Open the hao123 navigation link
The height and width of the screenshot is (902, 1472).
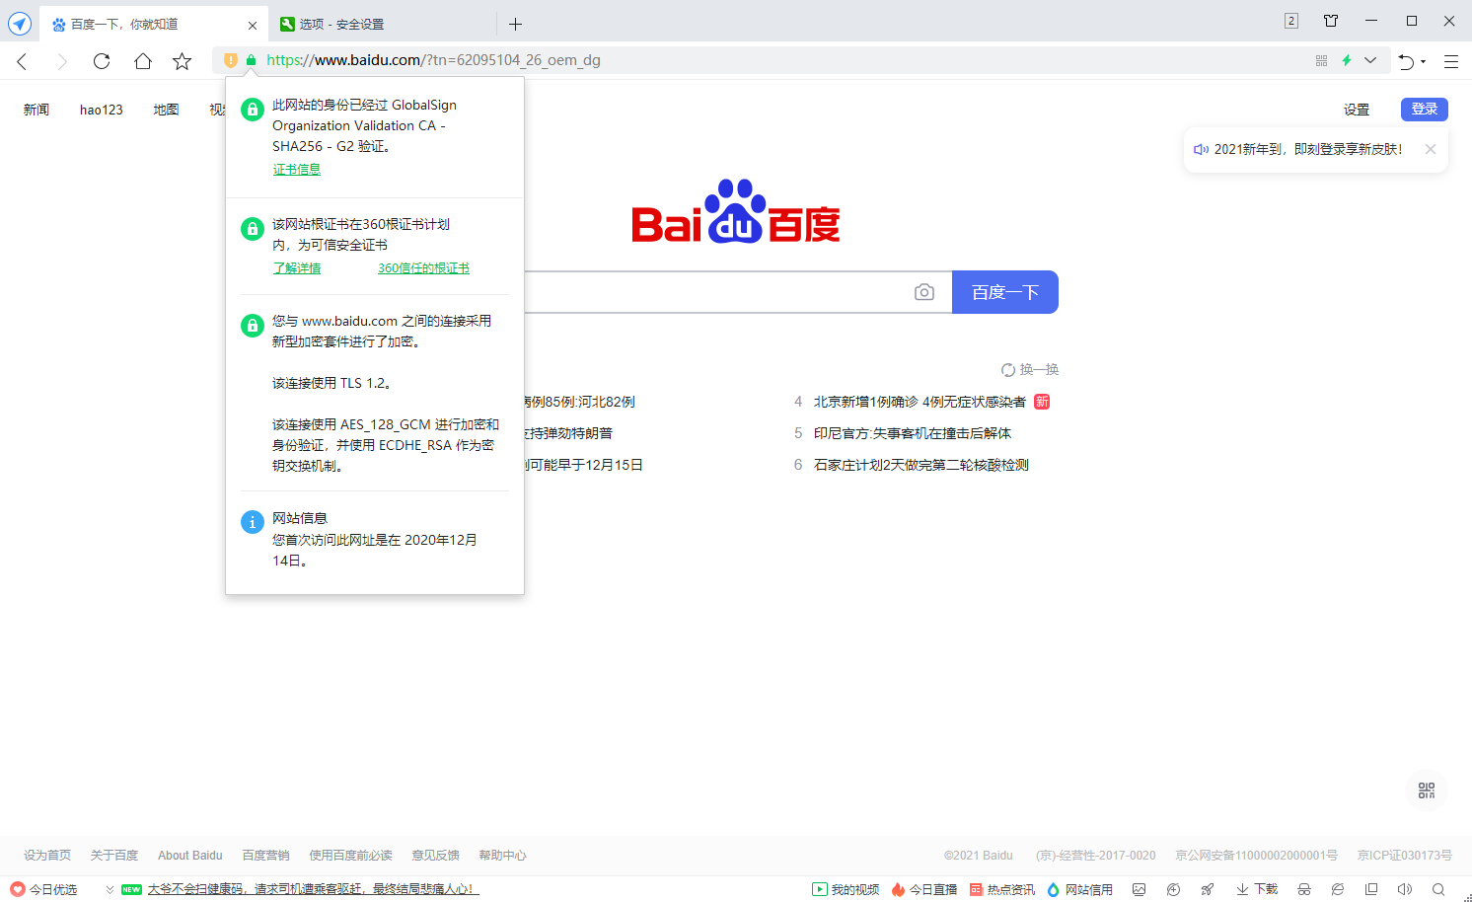102,110
